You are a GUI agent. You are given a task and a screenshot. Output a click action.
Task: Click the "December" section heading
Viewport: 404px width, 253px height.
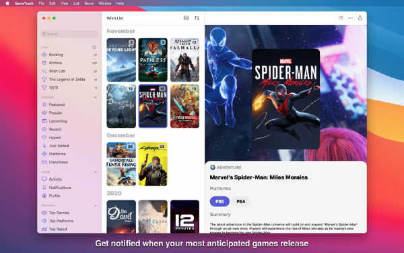pyautogui.click(x=121, y=136)
